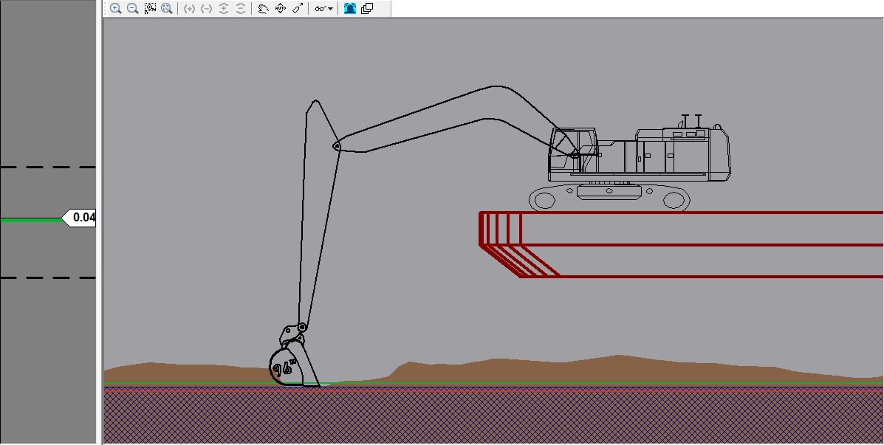884x445 pixels.
Task: Select the pan hand tool
Action: (x=264, y=8)
